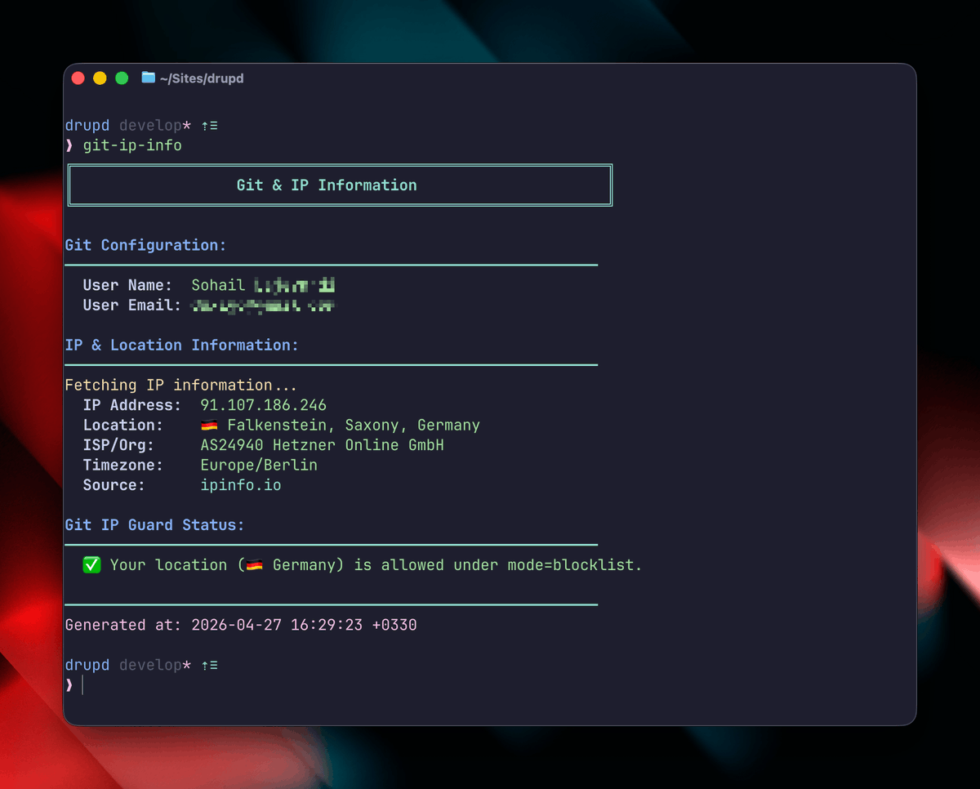Screen dimensions: 980x789
Task: Click the German flag in Location row
Action: pyautogui.click(x=209, y=426)
